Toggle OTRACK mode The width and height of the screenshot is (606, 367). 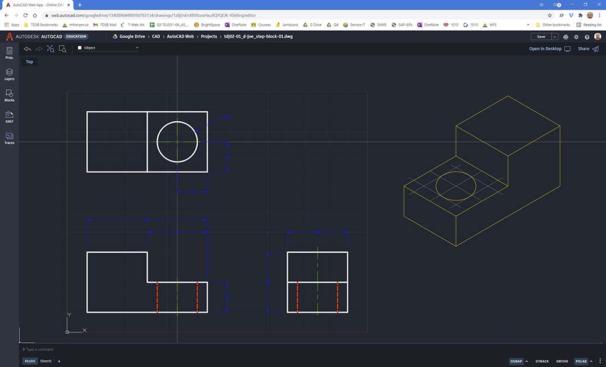tap(541, 361)
